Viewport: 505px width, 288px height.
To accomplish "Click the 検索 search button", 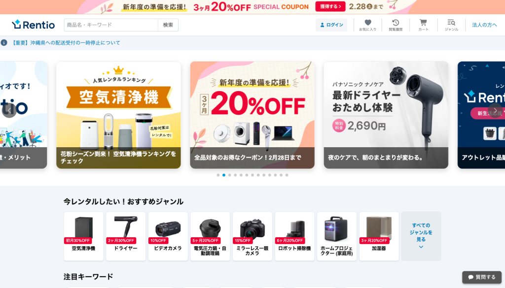I will point(168,25).
